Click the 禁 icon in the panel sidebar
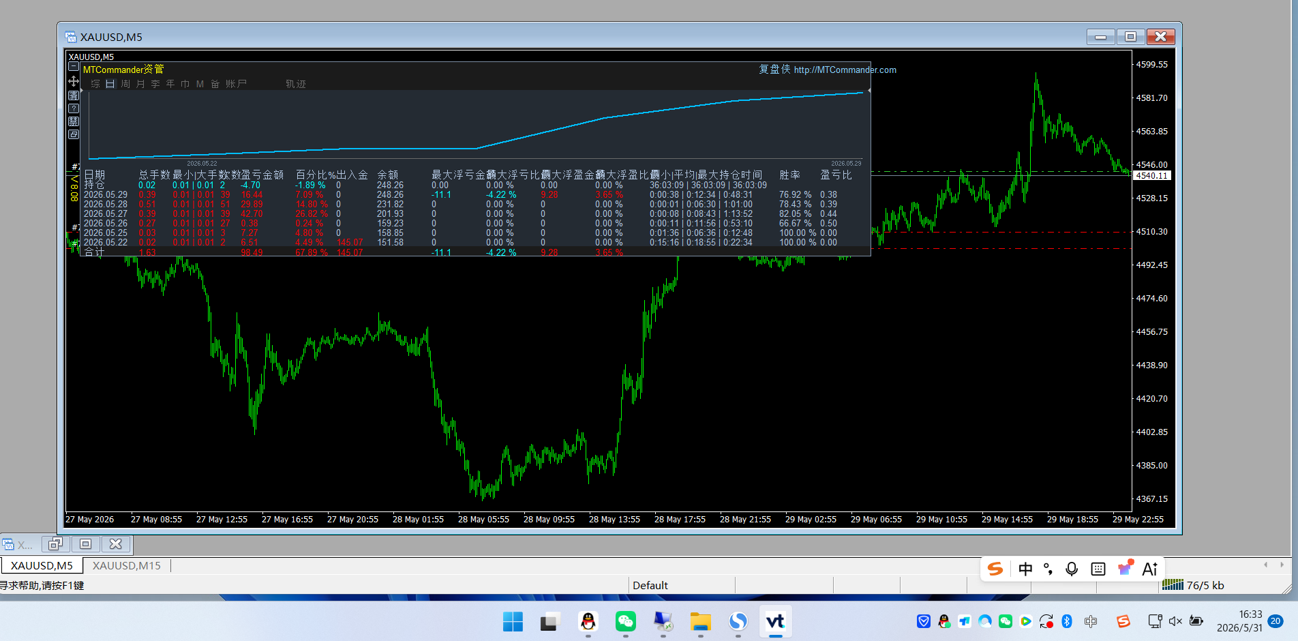Screen dimensions: 1298x641 pos(74,121)
